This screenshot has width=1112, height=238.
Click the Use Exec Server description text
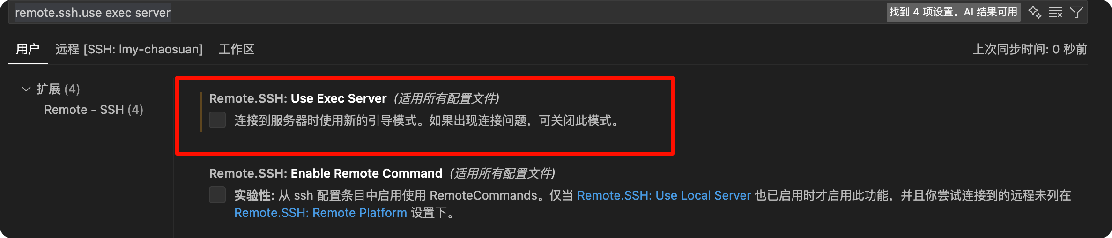(x=428, y=120)
